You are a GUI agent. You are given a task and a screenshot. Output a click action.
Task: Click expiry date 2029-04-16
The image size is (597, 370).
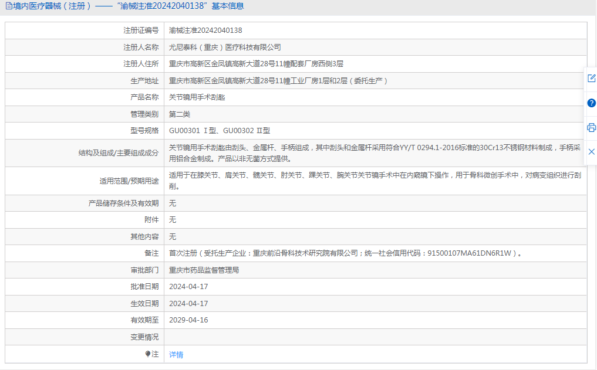tap(188, 320)
